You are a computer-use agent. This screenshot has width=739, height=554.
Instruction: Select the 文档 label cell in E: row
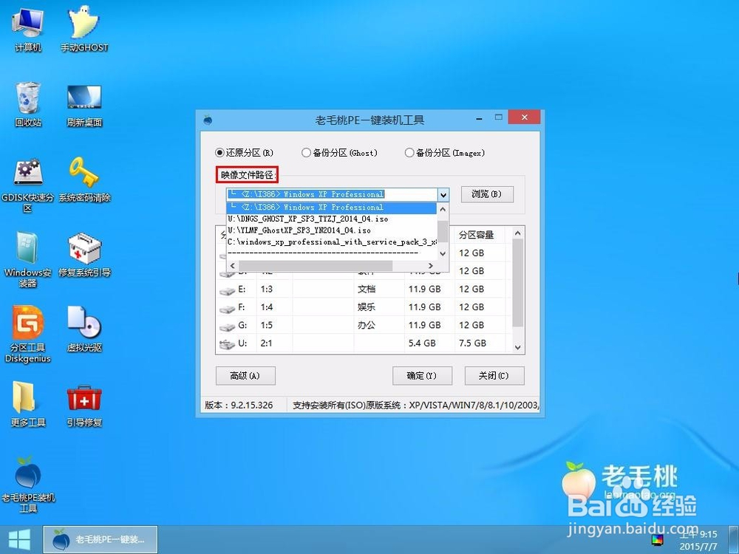click(367, 290)
